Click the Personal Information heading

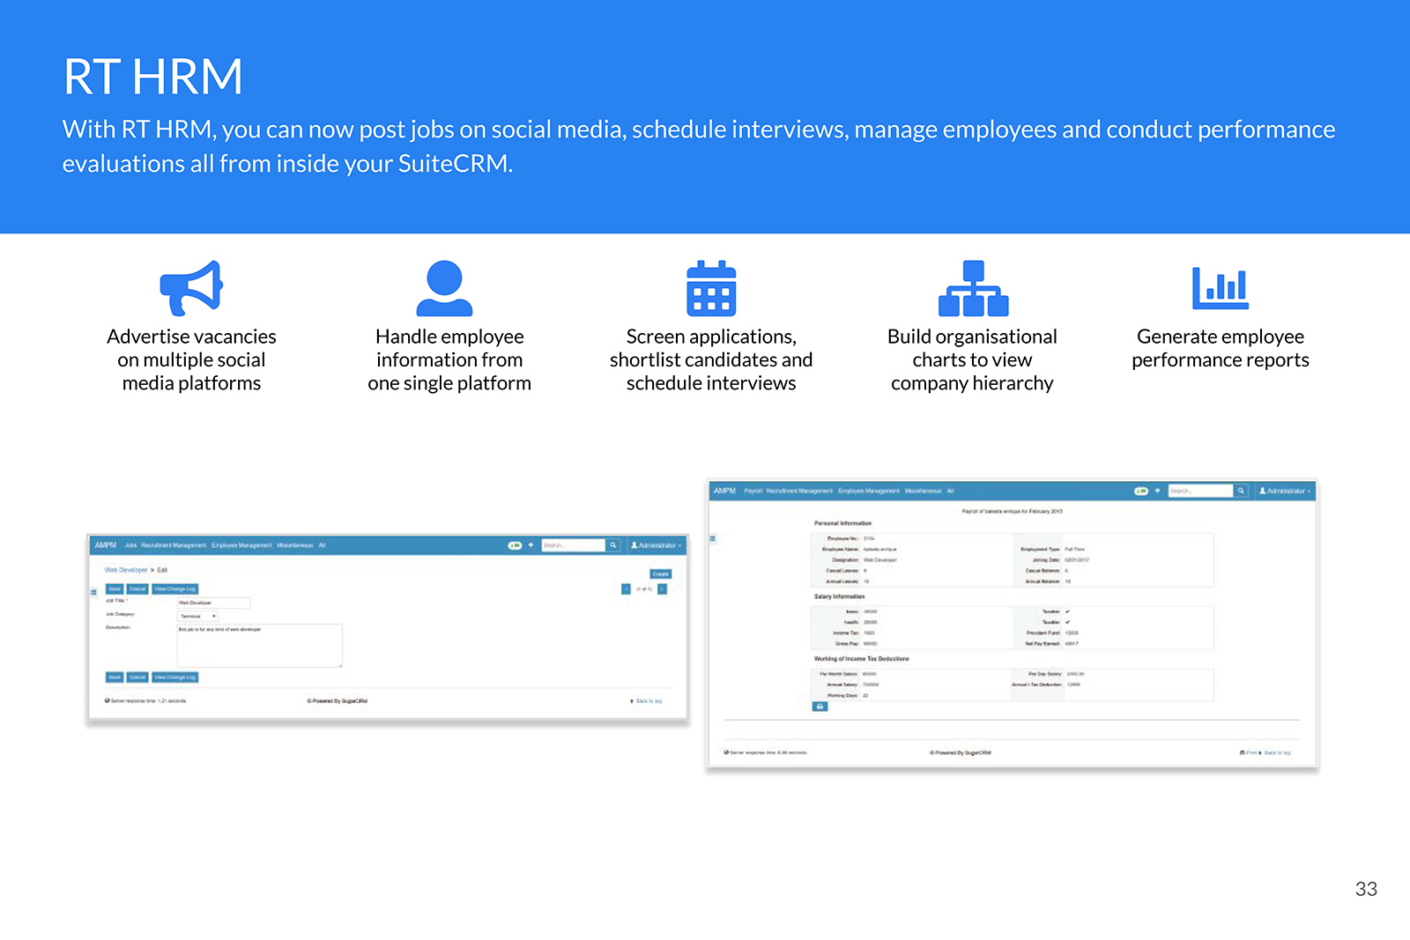click(x=842, y=523)
